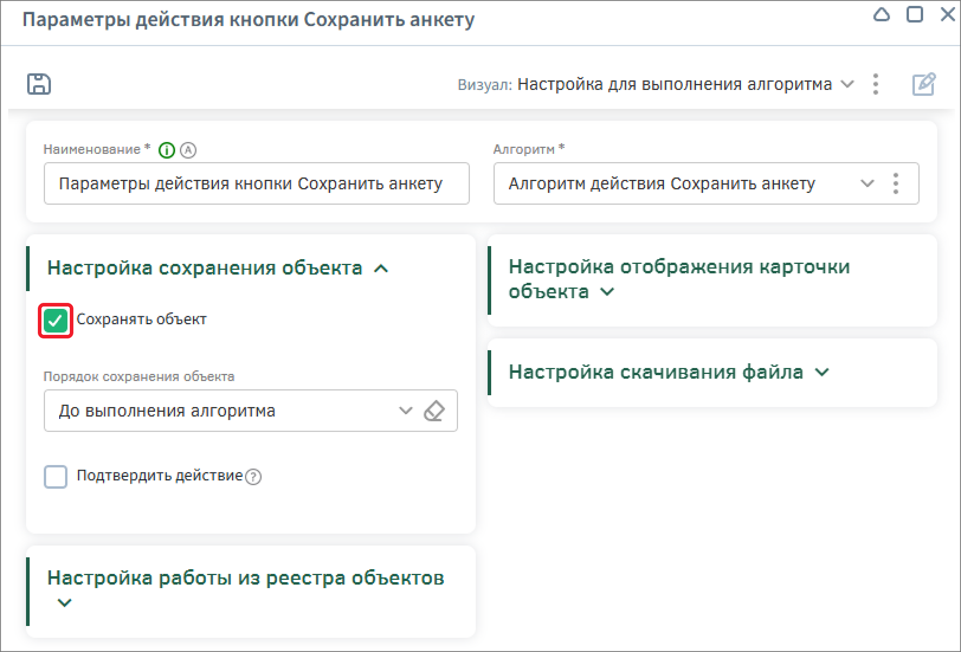The width and height of the screenshot is (961, 652).
Task: Open the Визуал view selector dropdown
Action: coord(847,84)
